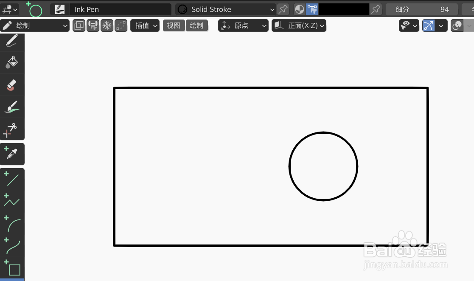The width and height of the screenshot is (474, 281).
Task: Select the Cutter scissors tool
Action: [x=12, y=129]
